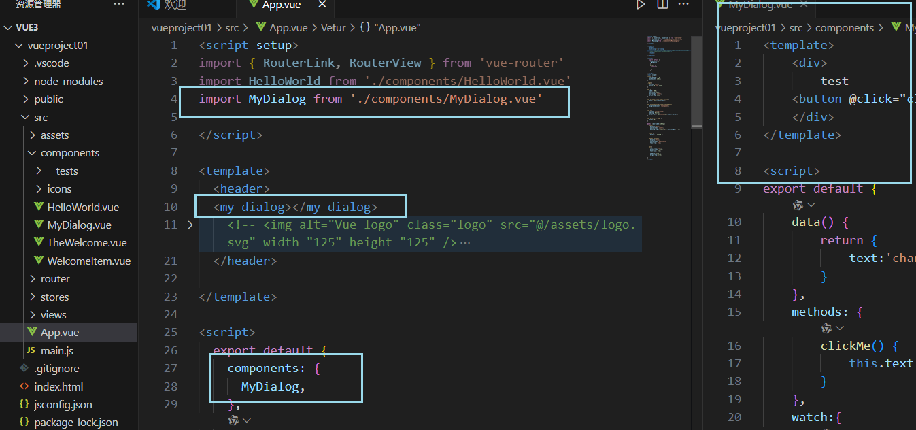Close the MyDialog.vue editor tab

point(803,5)
